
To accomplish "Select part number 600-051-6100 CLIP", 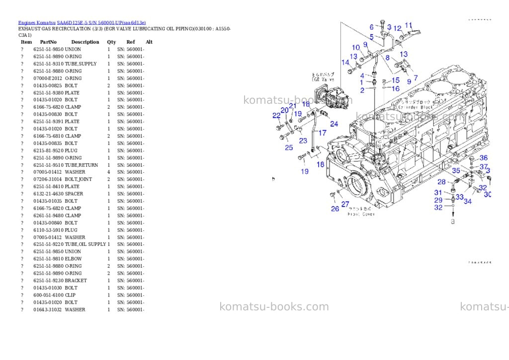I will click(55, 295).
